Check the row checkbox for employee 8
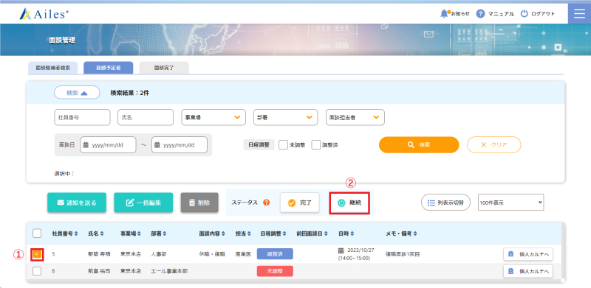Viewport: 591px width, 288px height. click(x=37, y=271)
